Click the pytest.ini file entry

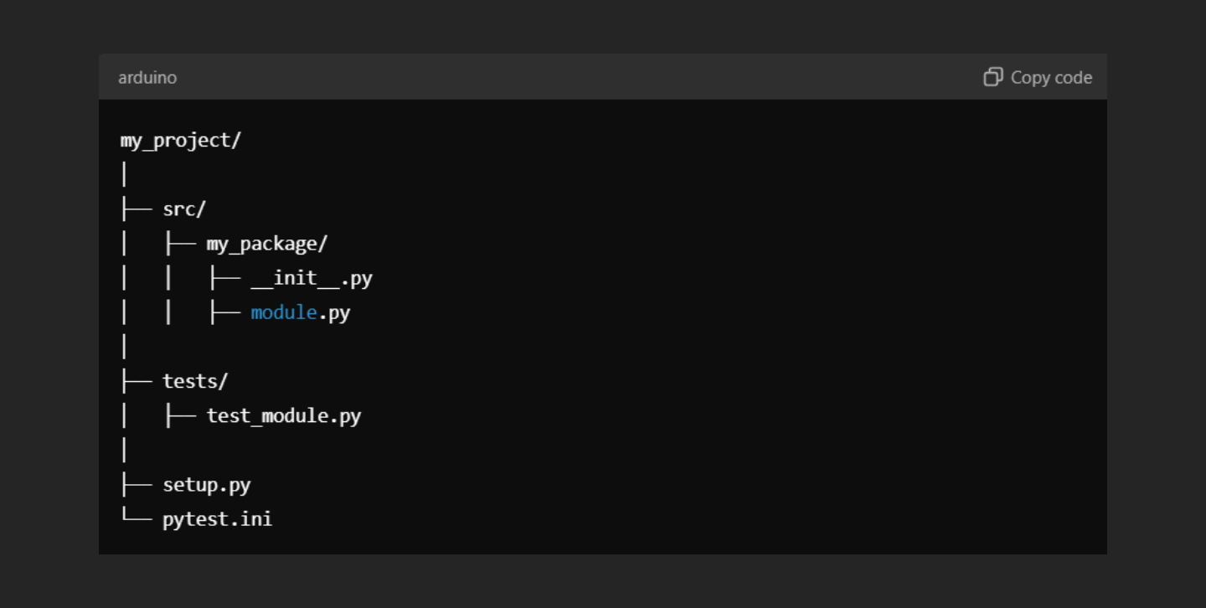click(x=218, y=519)
